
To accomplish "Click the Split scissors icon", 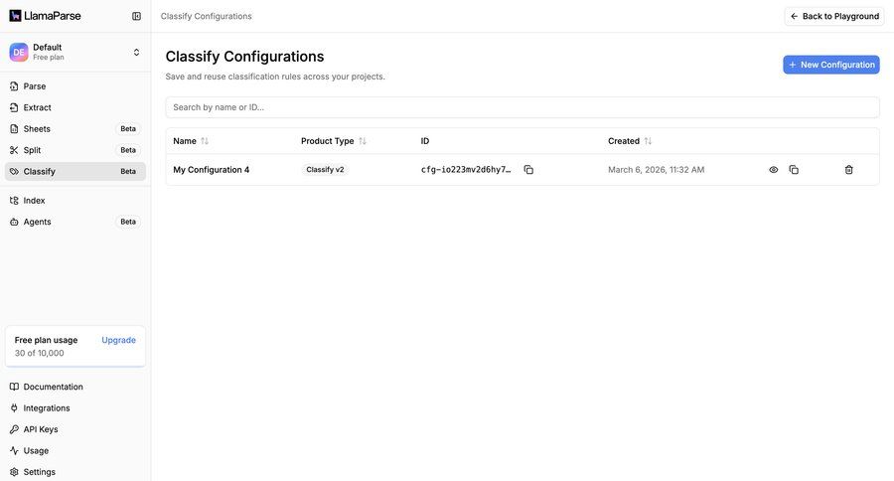I will tap(14, 150).
